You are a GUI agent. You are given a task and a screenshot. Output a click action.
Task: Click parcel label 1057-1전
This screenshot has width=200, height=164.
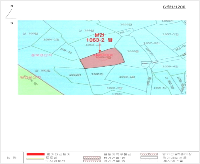click(170, 34)
